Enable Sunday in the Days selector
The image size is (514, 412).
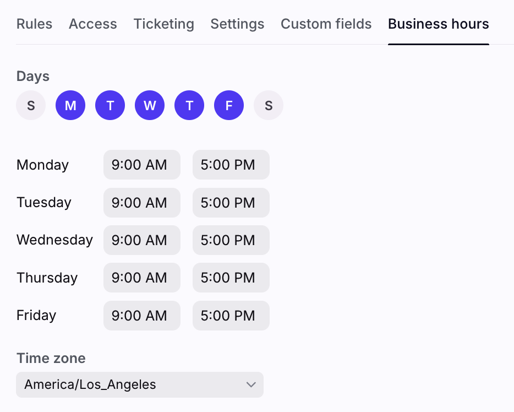click(31, 105)
